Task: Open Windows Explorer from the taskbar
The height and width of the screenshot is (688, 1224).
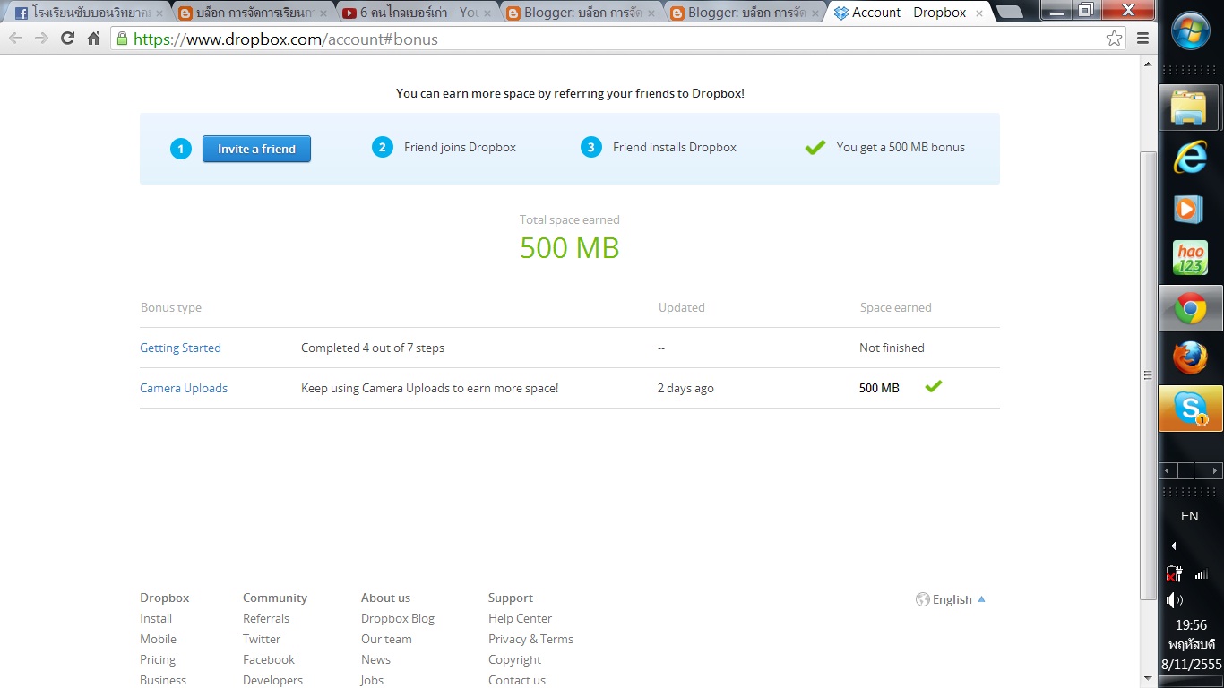Action: tap(1190, 108)
